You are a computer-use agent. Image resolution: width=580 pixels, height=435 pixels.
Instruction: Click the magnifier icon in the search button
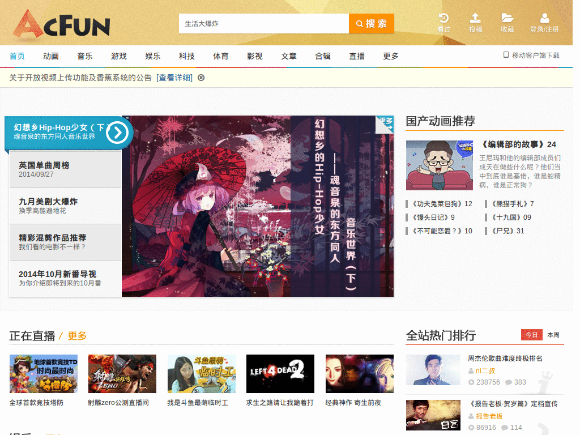(359, 24)
